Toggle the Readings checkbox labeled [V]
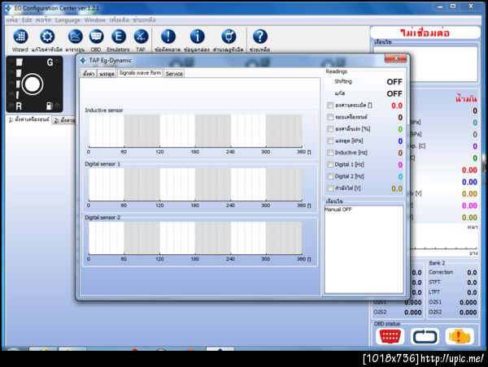Image resolution: width=488 pixels, height=367 pixels. [330, 188]
